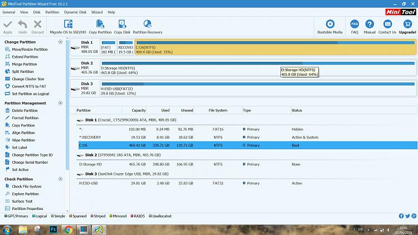Choose Move/Resize Partition in sidebar
The width and height of the screenshot is (418, 235).
[x=30, y=50]
